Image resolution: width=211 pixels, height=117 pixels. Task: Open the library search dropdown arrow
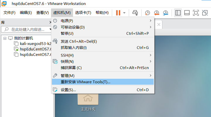click(x=50, y=29)
